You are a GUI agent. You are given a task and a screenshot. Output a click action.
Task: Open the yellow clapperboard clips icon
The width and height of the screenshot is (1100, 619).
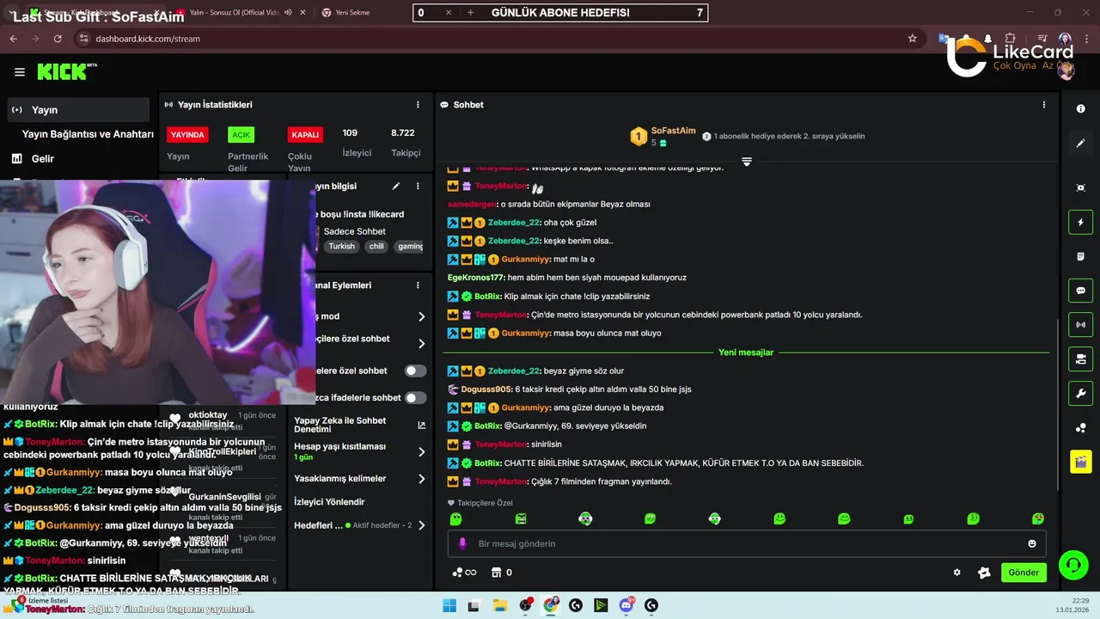click(1080, 462)
